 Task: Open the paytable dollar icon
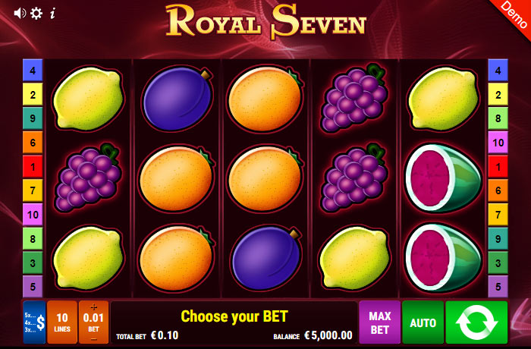point(34,322)
